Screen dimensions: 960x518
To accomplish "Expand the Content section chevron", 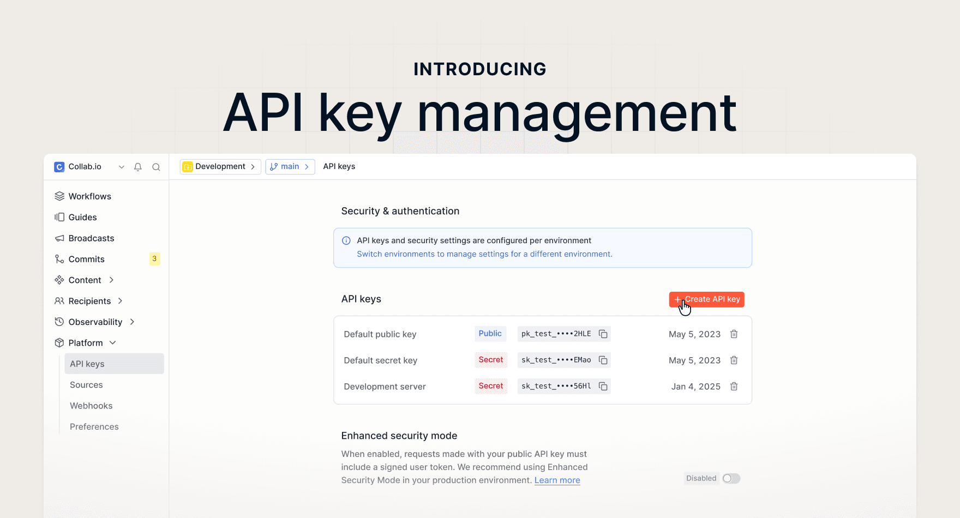I will click(111, 280).
